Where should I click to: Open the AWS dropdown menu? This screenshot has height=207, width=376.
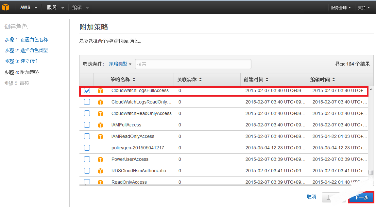point(29,8)
